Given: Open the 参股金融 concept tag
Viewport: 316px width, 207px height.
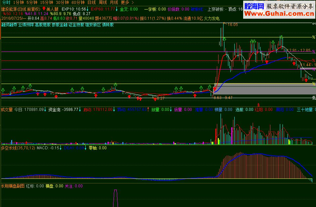Looking at the screenshot, I should click(x=59, y=25).
